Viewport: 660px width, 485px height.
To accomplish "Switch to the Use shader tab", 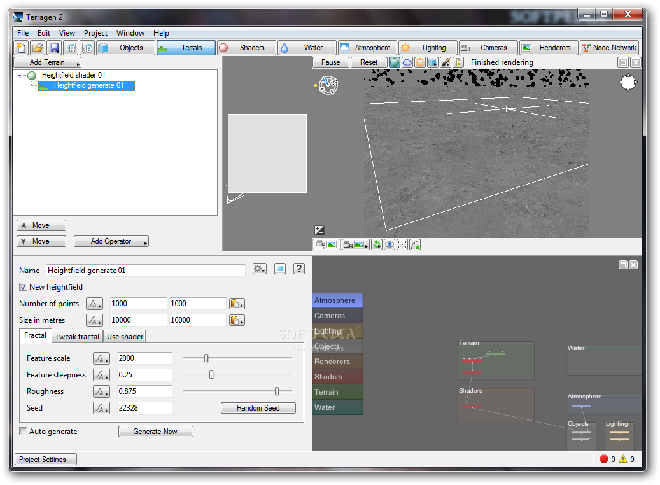I will tap(125, 337).
